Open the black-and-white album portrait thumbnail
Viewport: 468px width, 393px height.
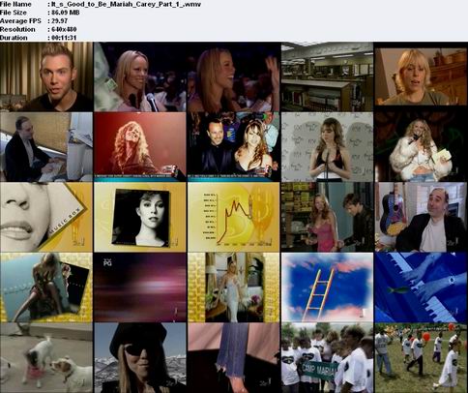140,217
